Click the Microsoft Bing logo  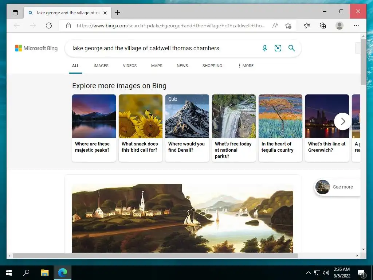point(36,48)
